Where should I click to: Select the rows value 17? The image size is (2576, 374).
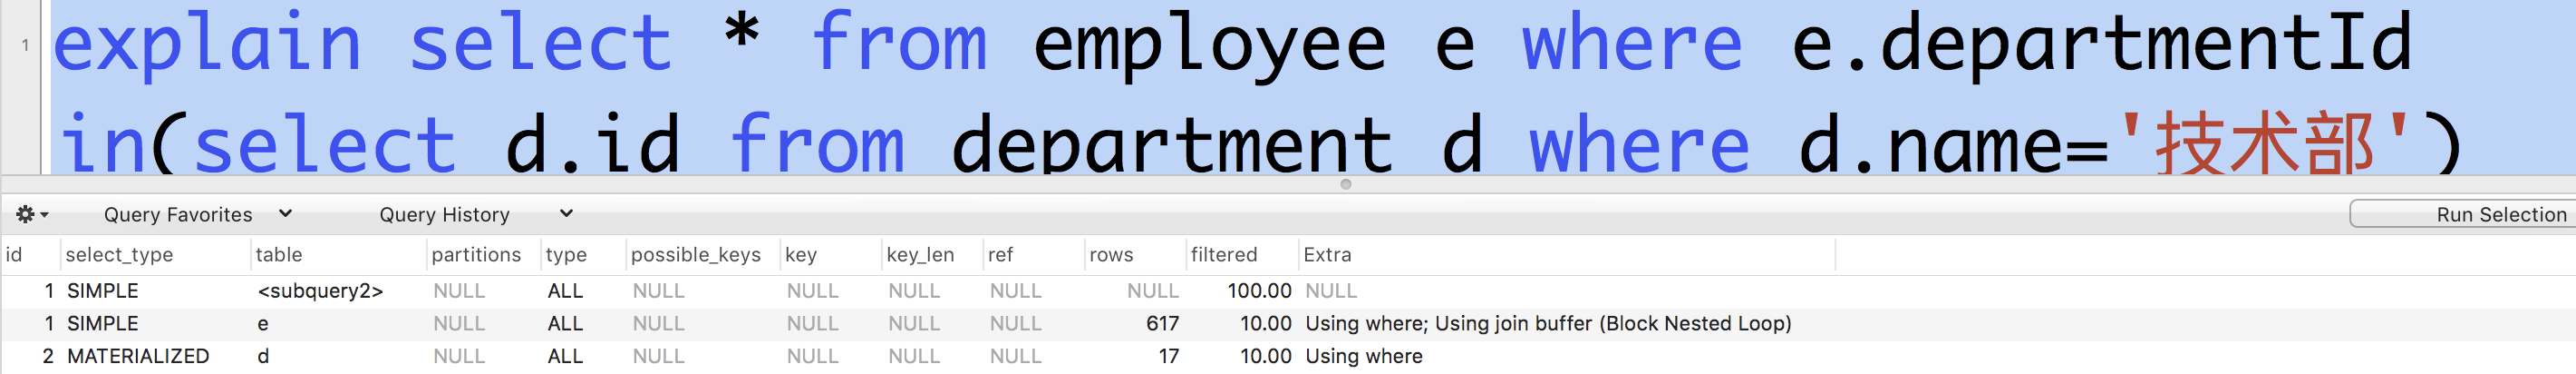(x=1169, y=356)
